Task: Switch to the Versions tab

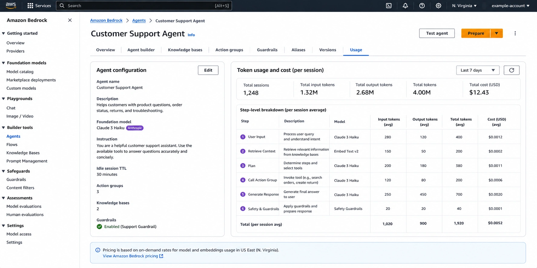Action: [x=328, y=50]
